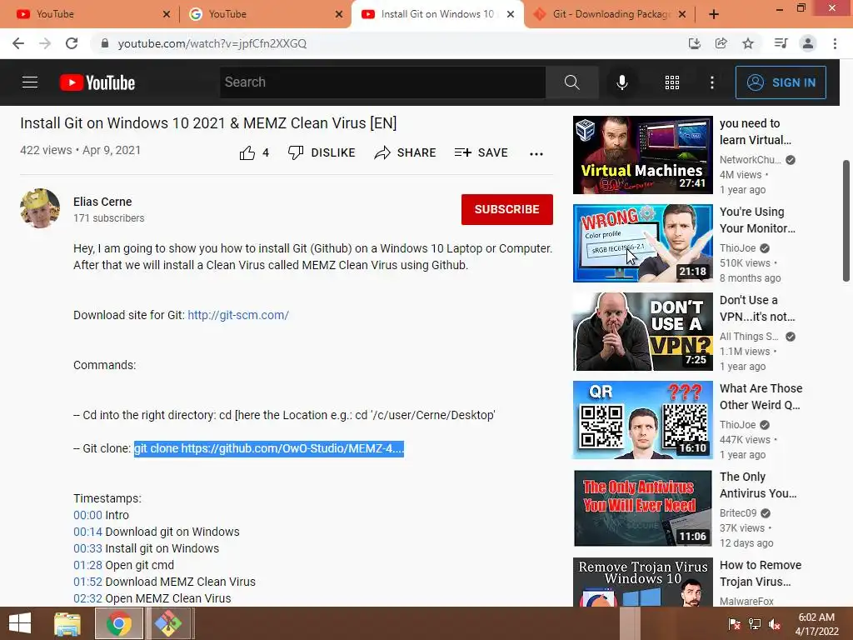The image size is (853, 640).
Task: Bookmark this page with the star icon
Action: click(748, 43)
